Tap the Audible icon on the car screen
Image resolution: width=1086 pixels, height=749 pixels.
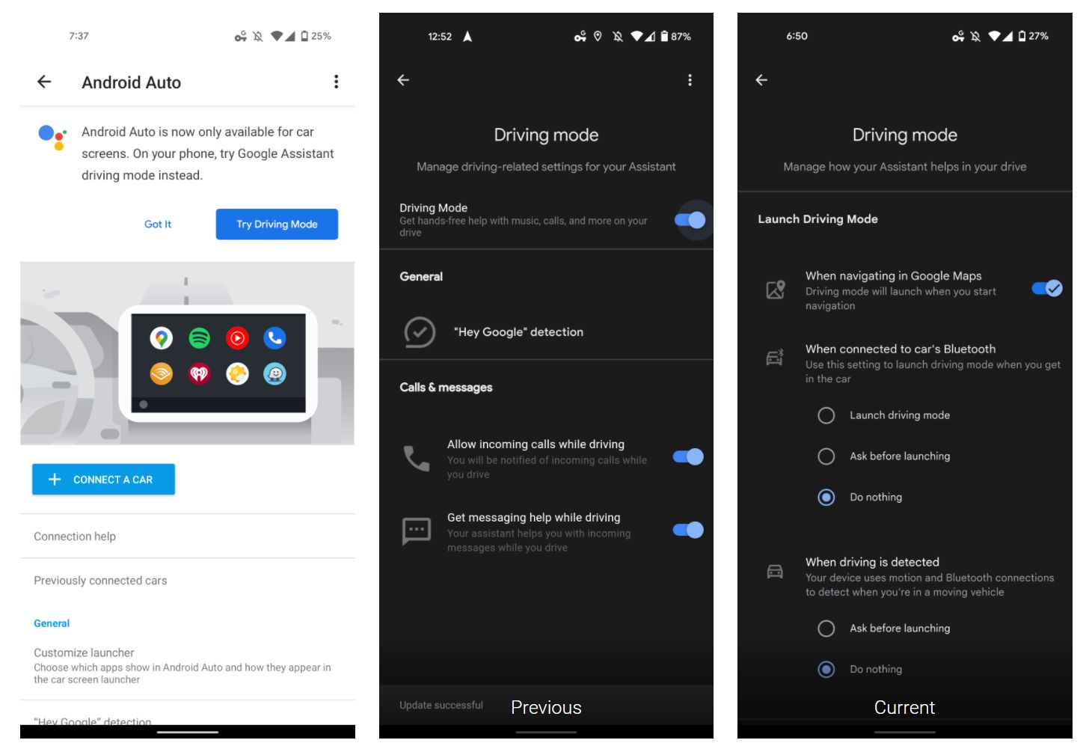point(162,373)
